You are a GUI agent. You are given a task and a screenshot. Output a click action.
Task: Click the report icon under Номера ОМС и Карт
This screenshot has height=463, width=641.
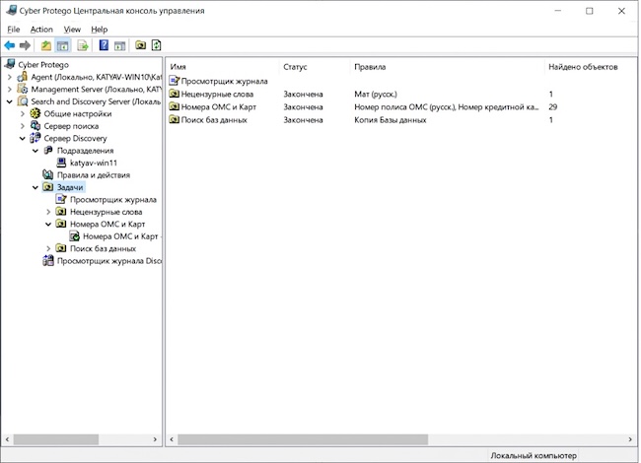74,236
